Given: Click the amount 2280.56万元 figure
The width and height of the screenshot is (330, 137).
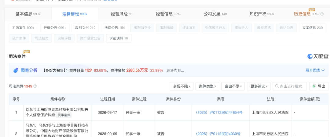Looking at the screenshot, I should pyautogui.click(x=137, y=71).
